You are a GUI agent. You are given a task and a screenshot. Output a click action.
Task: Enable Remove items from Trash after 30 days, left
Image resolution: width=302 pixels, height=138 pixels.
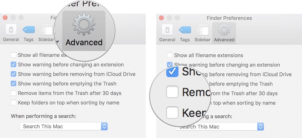(x=13, y=93)
